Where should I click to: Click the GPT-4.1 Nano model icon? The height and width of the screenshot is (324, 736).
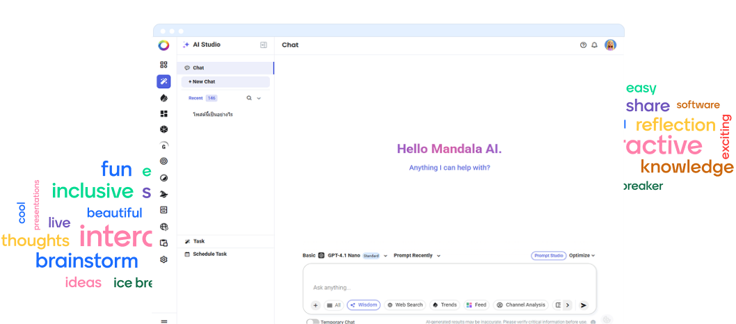click(321, 256)
